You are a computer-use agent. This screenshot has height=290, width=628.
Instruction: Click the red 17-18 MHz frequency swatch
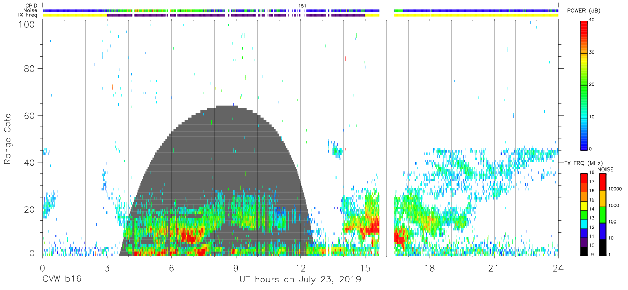coord(584,179)
